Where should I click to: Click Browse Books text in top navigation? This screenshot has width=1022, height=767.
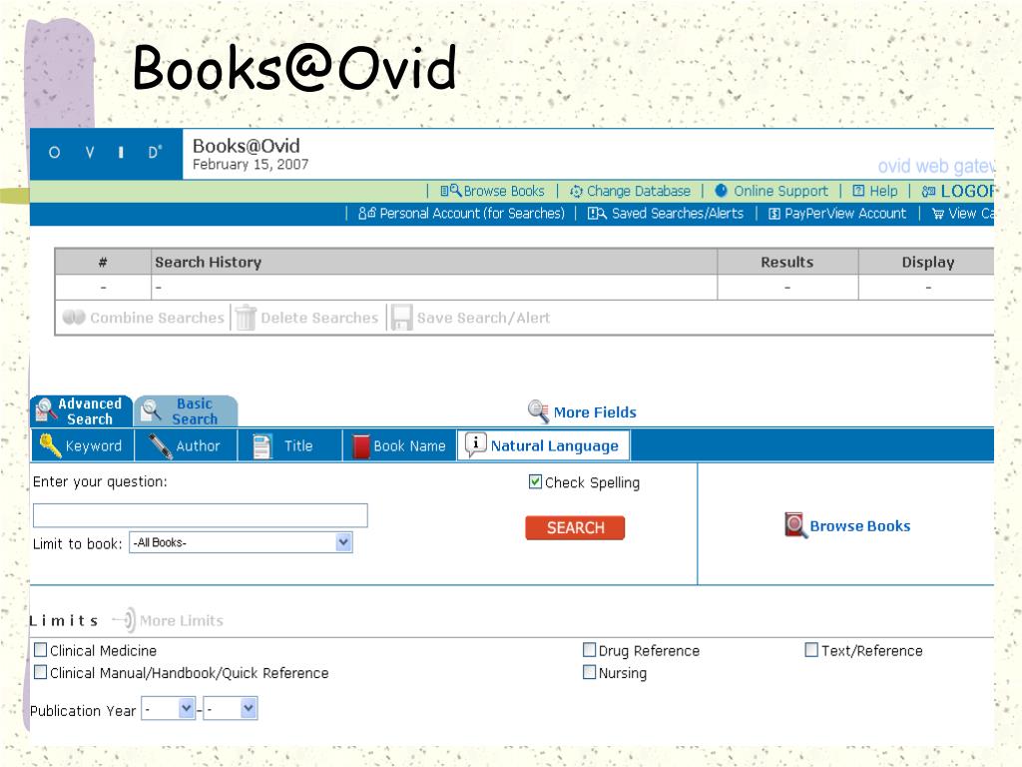[504, 191]
